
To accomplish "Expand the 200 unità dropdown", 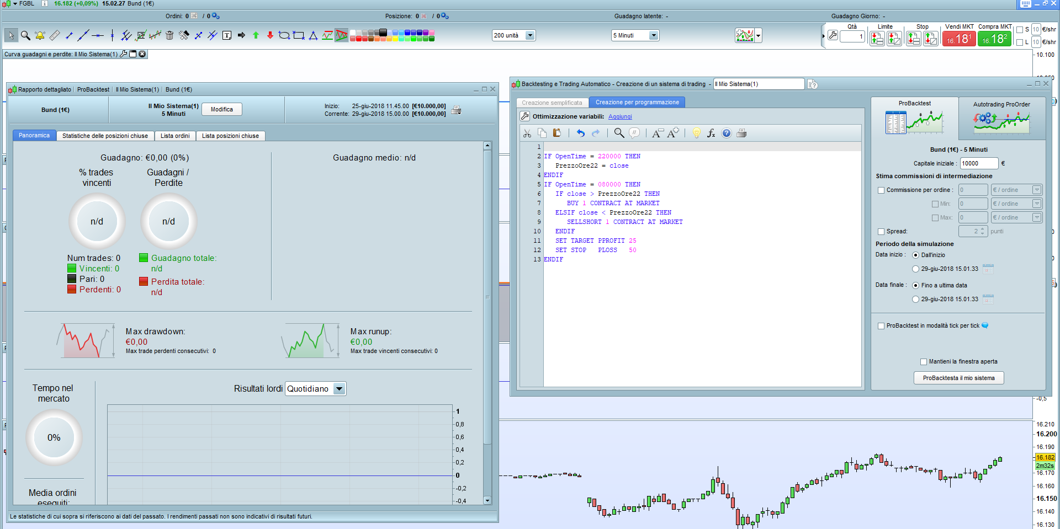I will point(529,36).
